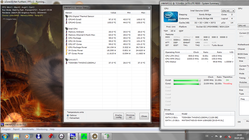Open the clock app in the taskbar
The height and width of the screenshot is (140, 249).
tap(61, 136)
